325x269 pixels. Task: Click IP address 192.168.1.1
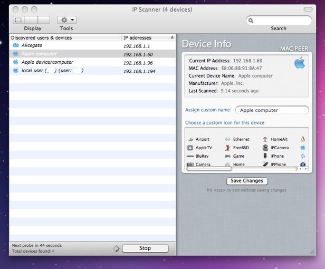tap(137, 46)
